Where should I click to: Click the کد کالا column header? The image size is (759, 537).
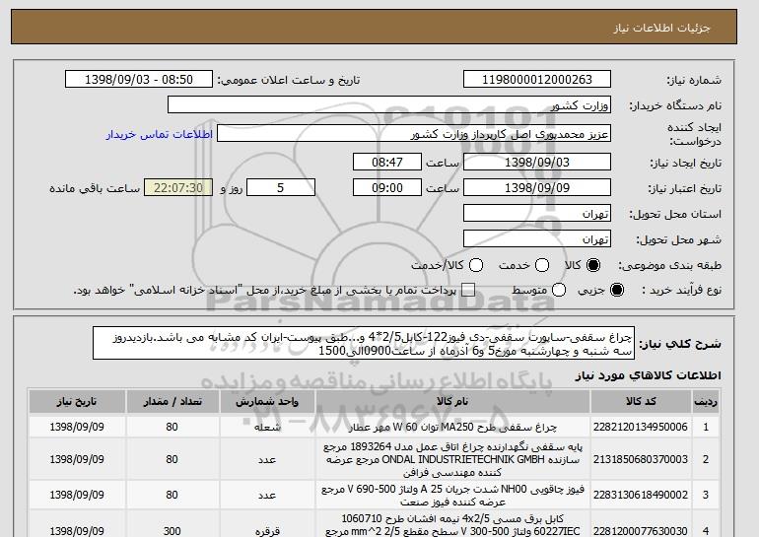[641, 402]
